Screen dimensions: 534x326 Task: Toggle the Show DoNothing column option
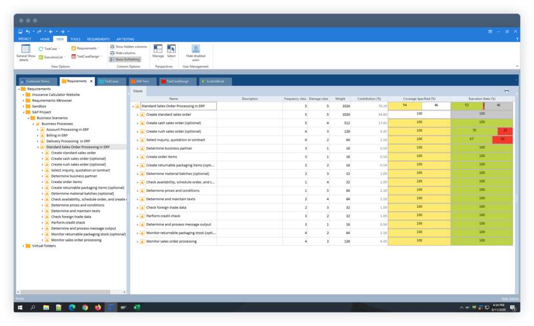(x=125, y=59)
